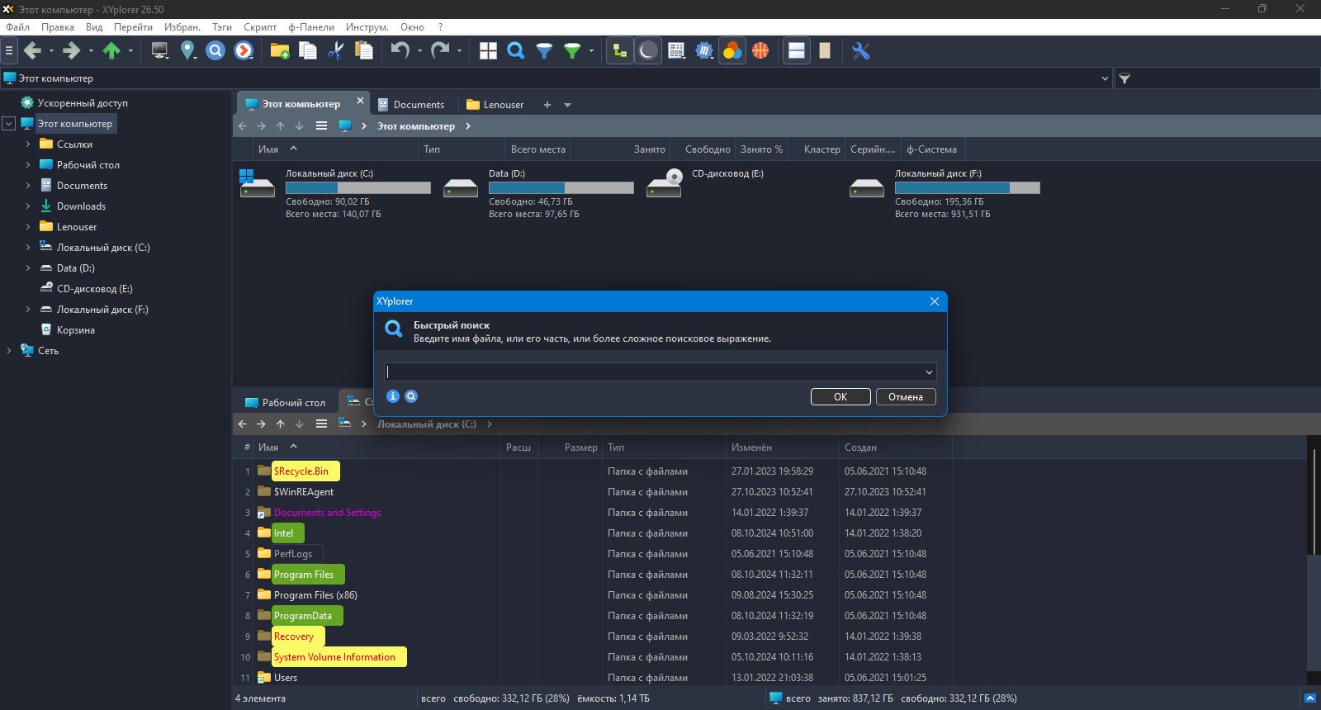Go forward using the main toolbar arrow

click(x=72, y=51)
